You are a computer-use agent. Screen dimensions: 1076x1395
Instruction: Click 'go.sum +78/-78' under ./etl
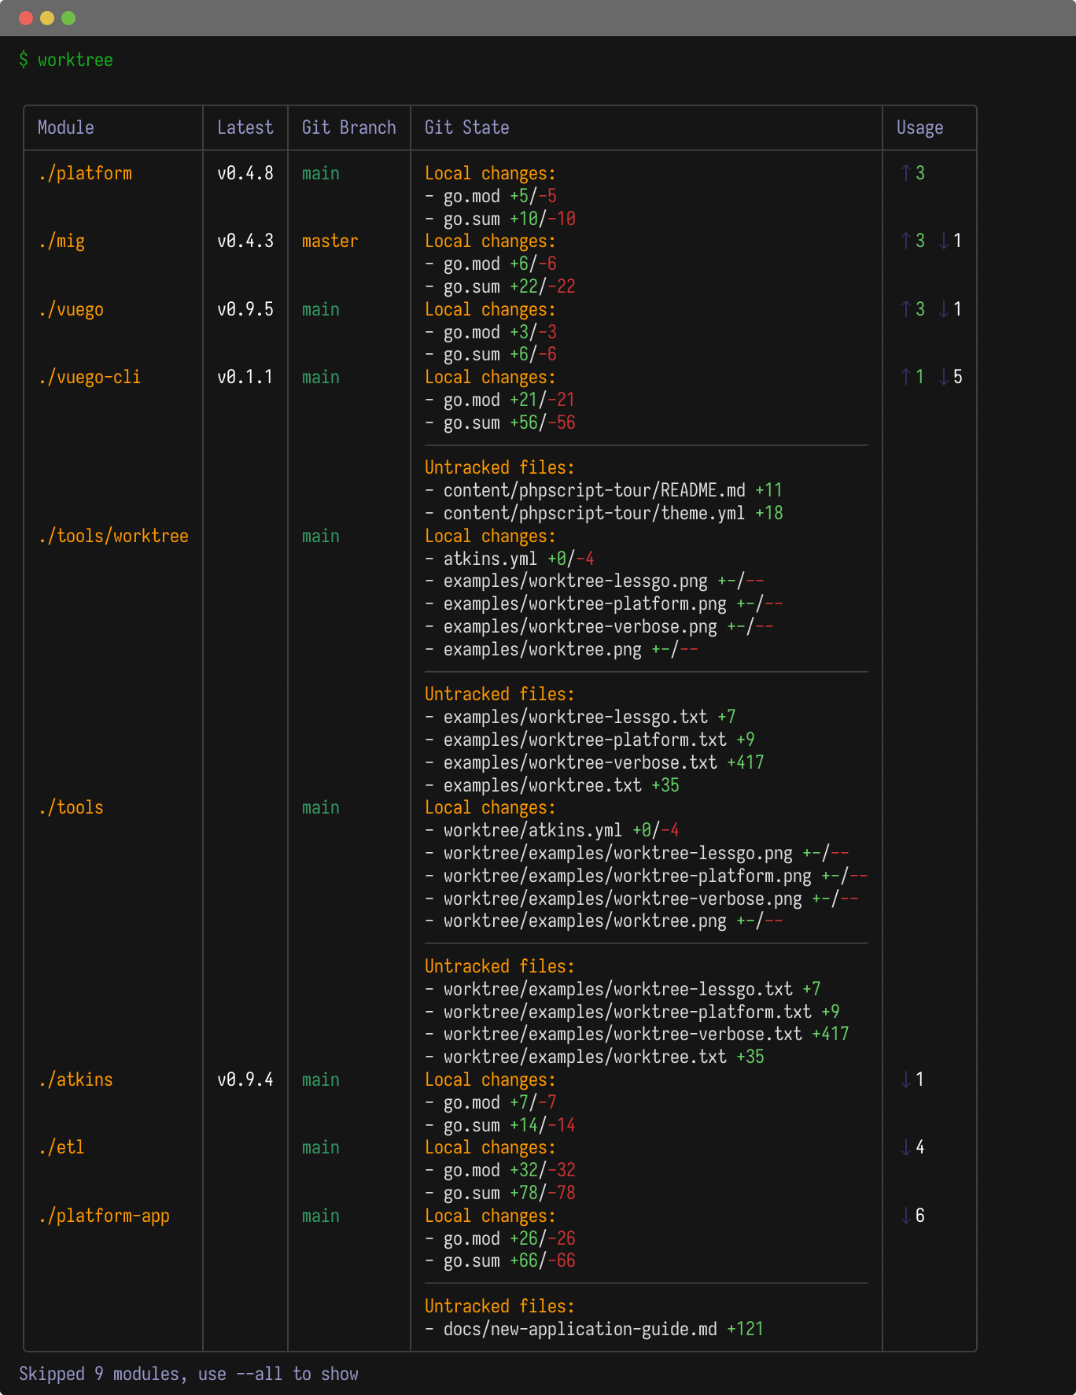[x=500, y=1193]
